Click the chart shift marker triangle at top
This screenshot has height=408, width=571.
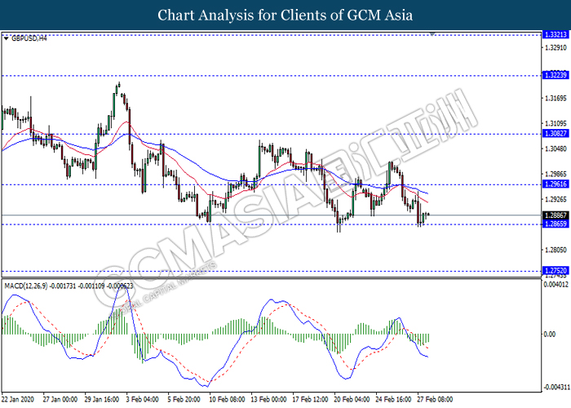(x=432, y=34)
